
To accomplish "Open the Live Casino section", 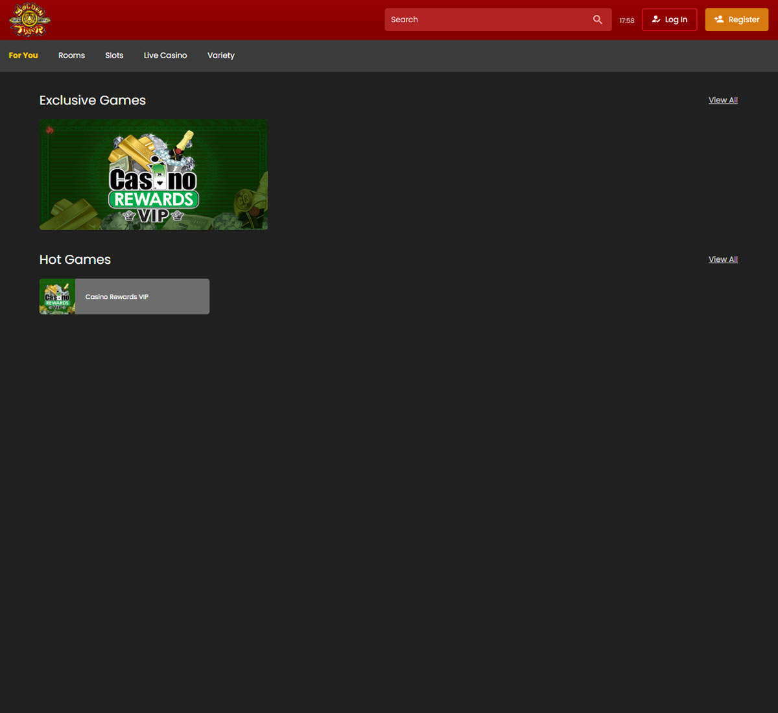I will point(165,55).
